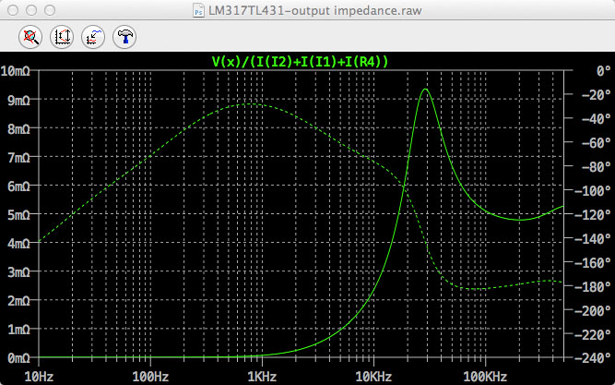Click the solid magnitude trace peak near 30KHz
The width and height of the screenshot is (615, 385).
point(425,90)
